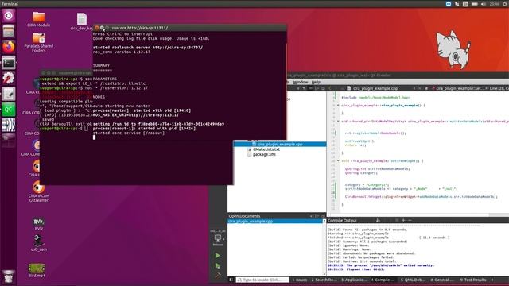The height and width of the screenshot is (286, 509).
Task: Launch Firefox from the Ubuntu launcher
Action: tap(9, 47)
